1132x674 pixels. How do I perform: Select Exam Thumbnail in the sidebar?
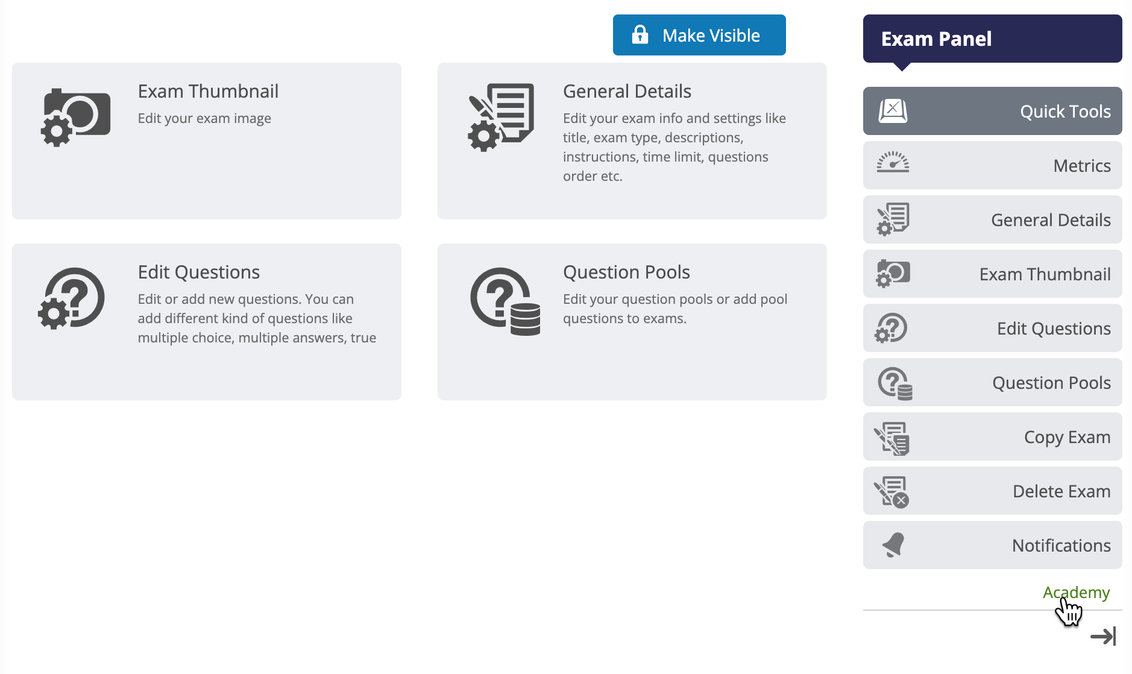(x=992, y=274)
